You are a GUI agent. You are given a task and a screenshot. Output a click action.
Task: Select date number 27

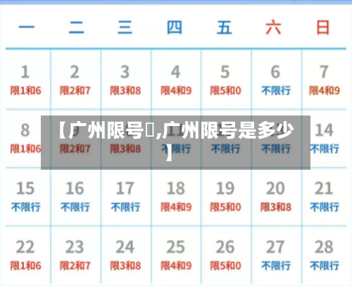pyautogui.click(x=275, y=247)
